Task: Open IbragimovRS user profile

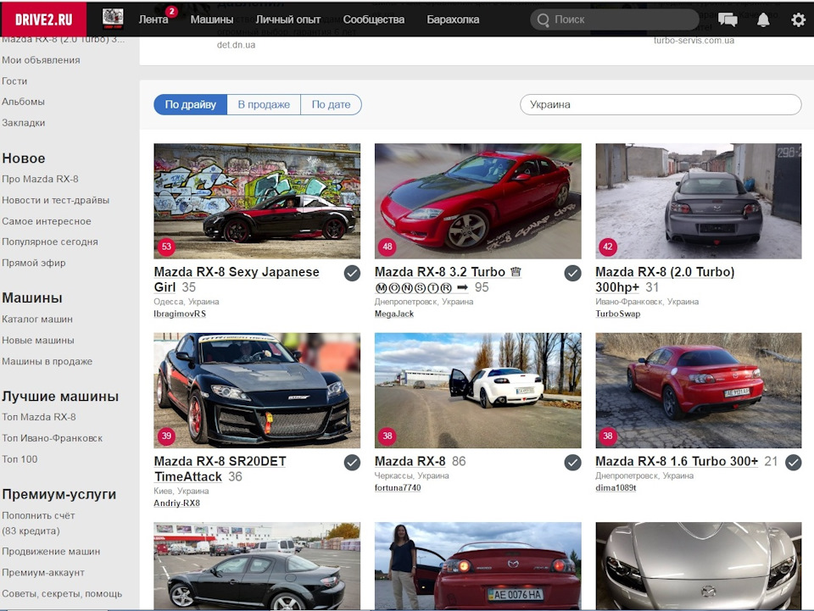Action: coord(180,314)
